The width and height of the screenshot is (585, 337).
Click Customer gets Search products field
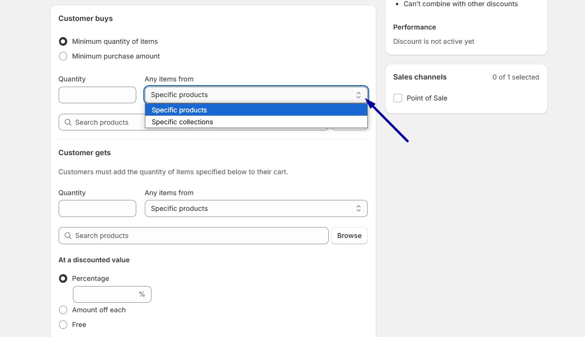click(x=193, y=236)
